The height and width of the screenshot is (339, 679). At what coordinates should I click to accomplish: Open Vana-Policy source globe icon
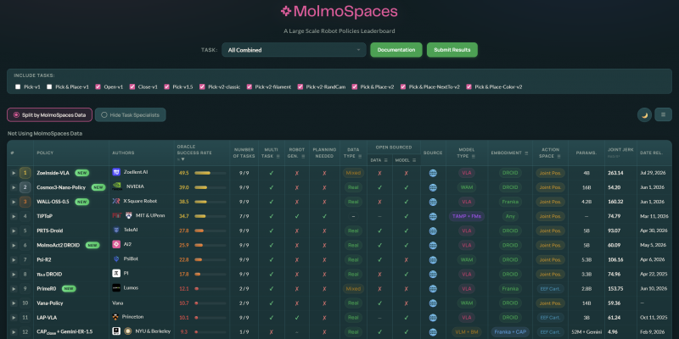(x=433, y=303)
